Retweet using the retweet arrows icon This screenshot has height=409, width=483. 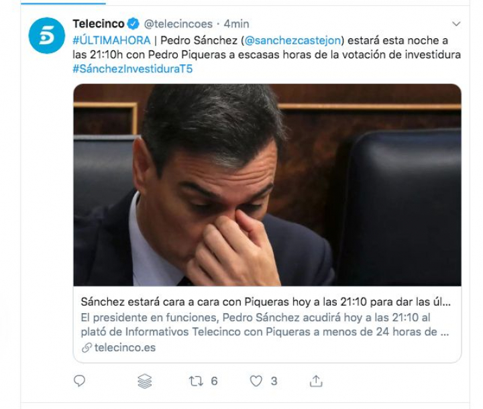[x=196, y=382]
